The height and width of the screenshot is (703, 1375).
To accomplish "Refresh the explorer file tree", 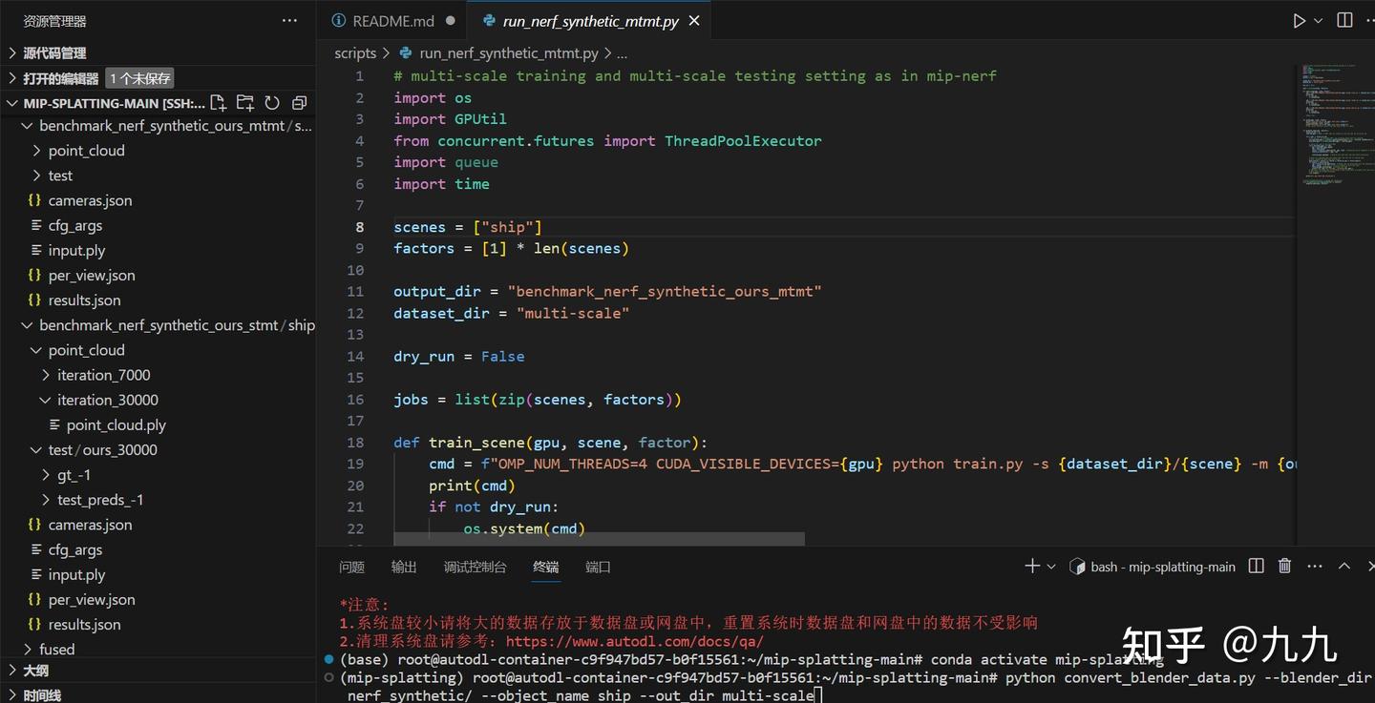I will [x=272, y=103].
